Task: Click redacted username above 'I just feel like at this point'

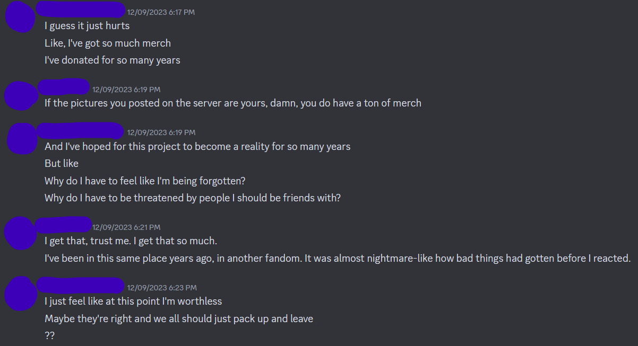Action: point(81,285)
